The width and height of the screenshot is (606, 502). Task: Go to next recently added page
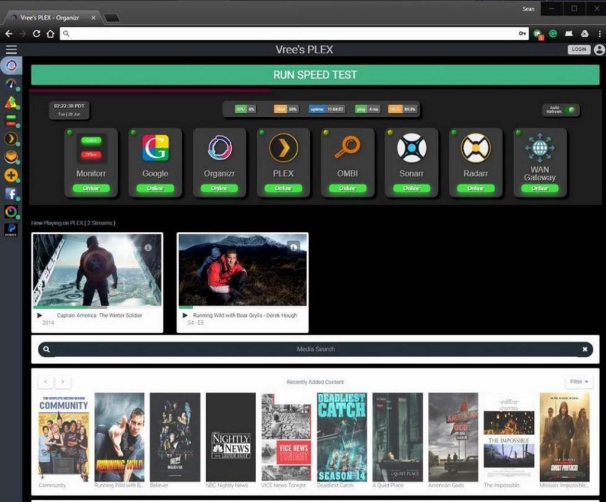pyautogui.click(x=63, y=382)
